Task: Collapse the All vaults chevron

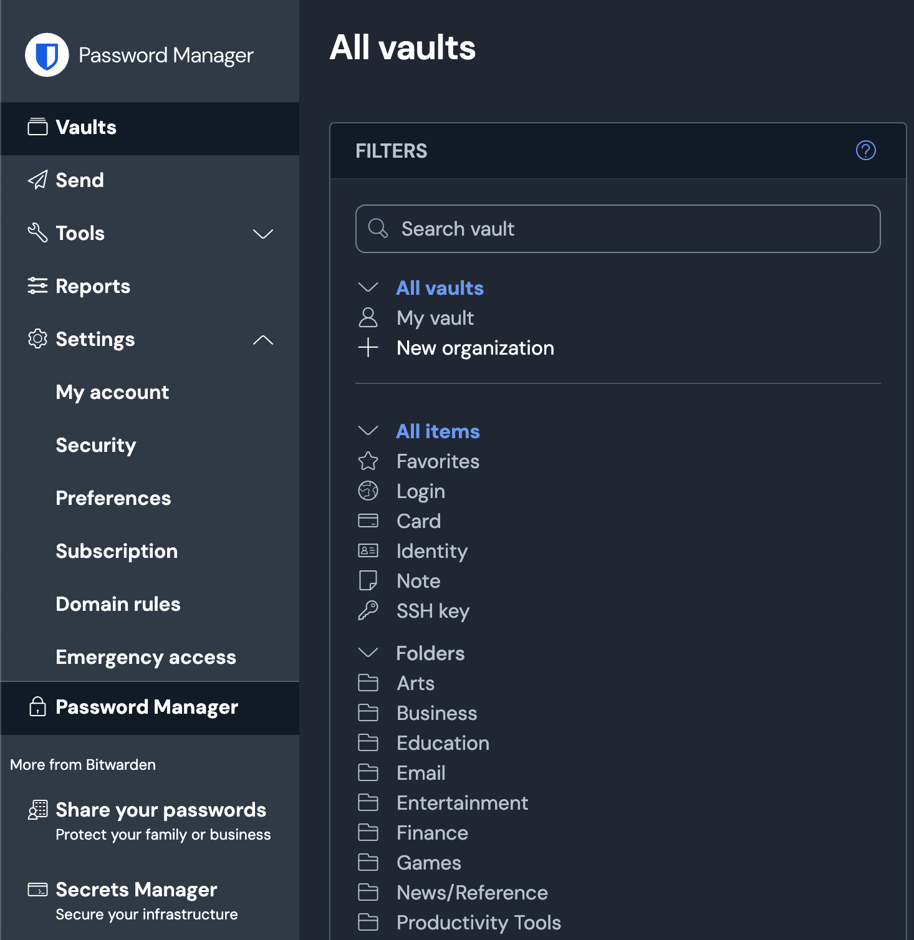Action: pyautogui.click(x=368, y=287)
